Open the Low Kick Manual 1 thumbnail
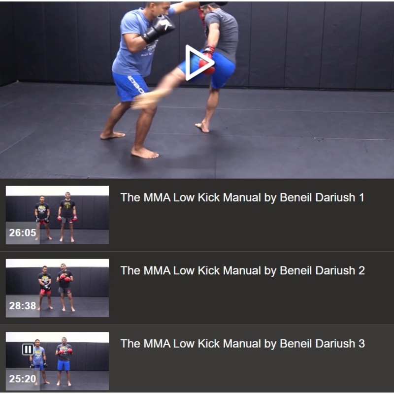The width and height of the screenshot is (394, 394). [x=57, y=215]
